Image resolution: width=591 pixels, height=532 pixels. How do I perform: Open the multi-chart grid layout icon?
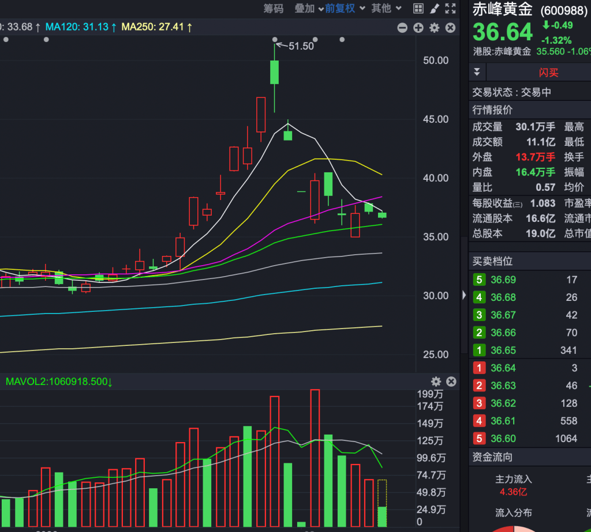(418, 9)
